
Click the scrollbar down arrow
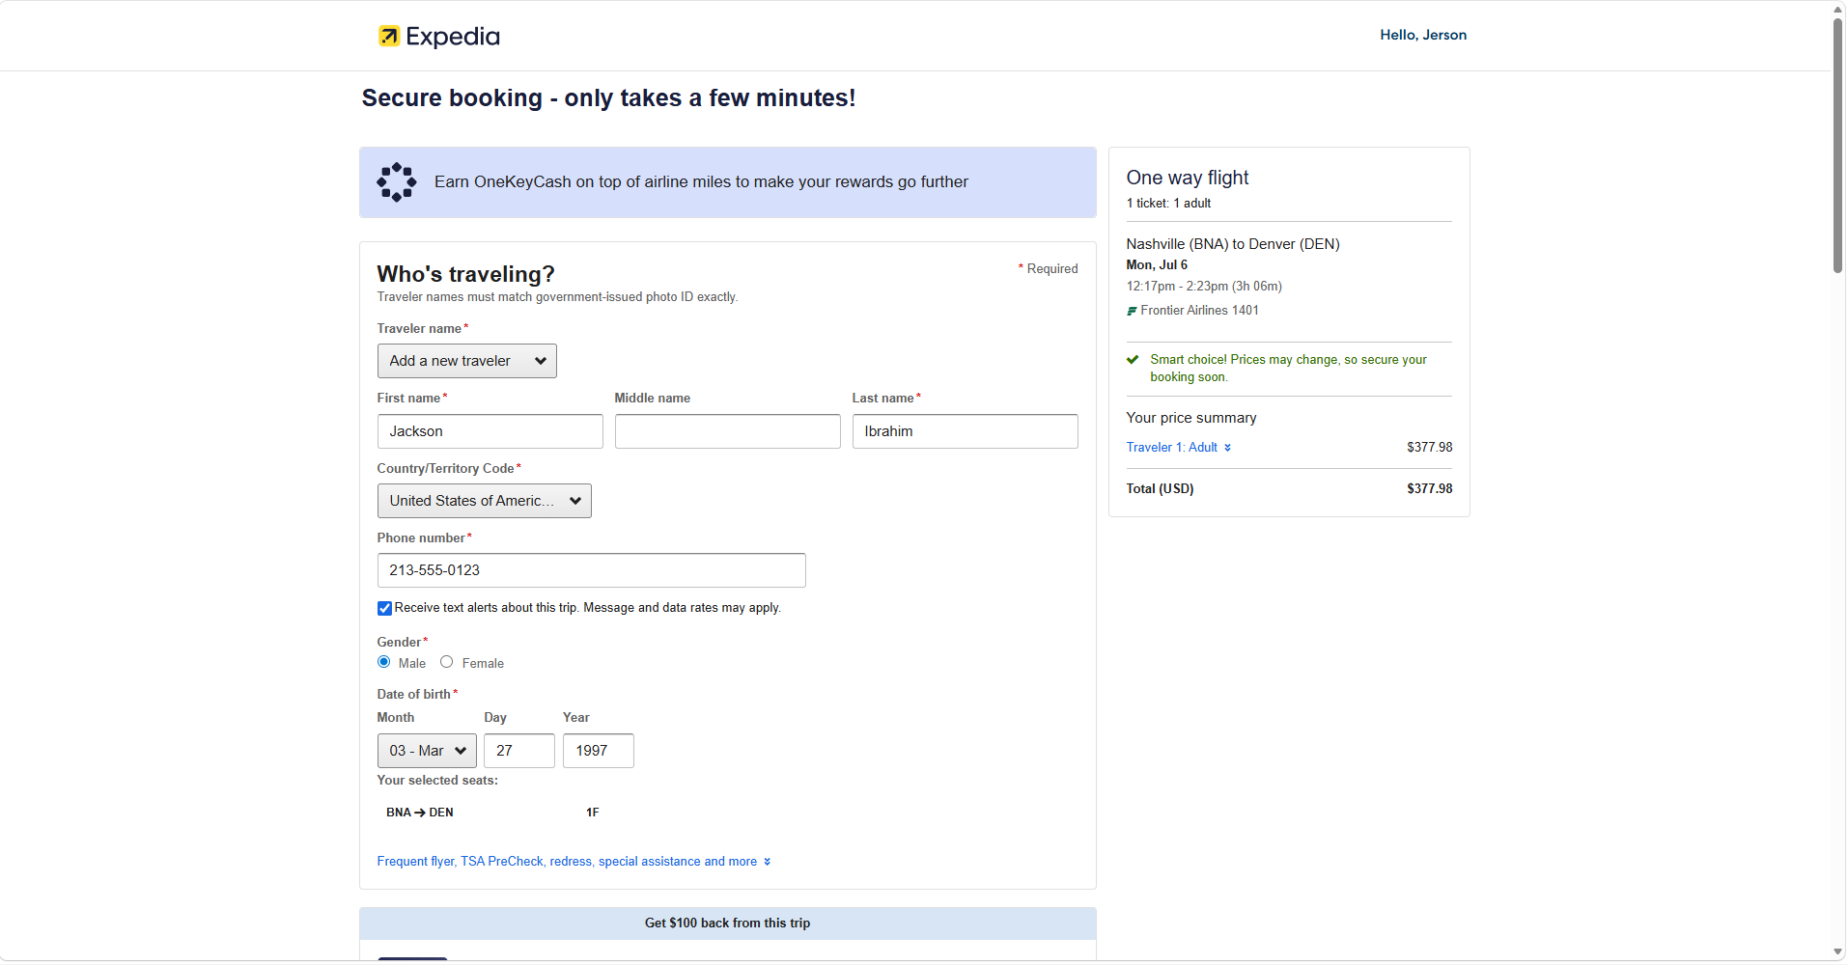pos(1838,952)
